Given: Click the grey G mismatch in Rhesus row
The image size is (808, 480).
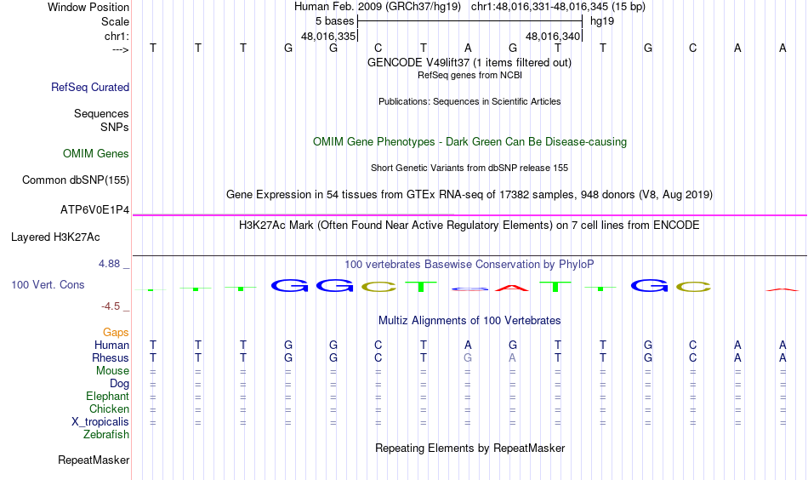Looking at the screenshot, I should [x=468, y=357].
